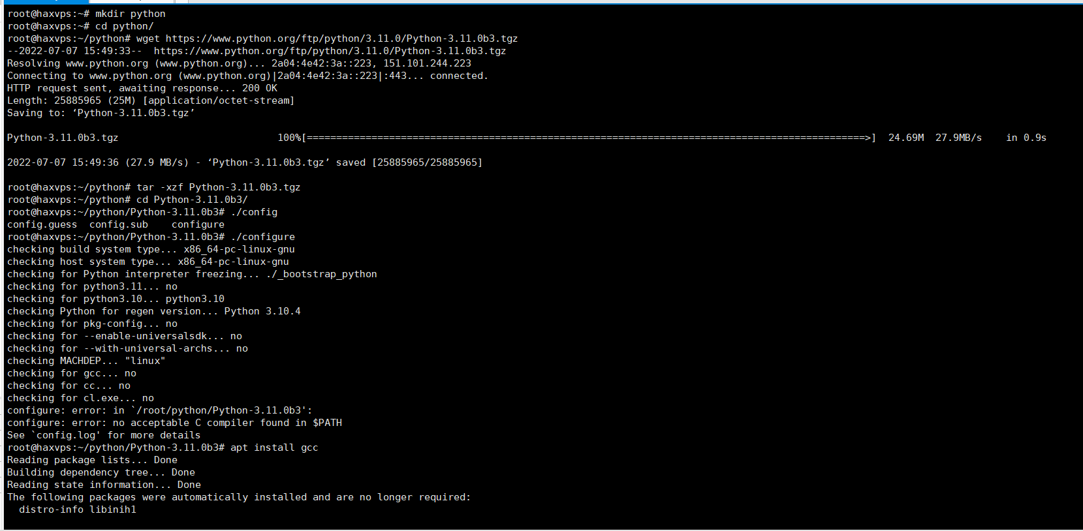Click the python.org URL after the 15:49:33 timestamp
Screen dimensions: 1083x531
click(330, 51)
